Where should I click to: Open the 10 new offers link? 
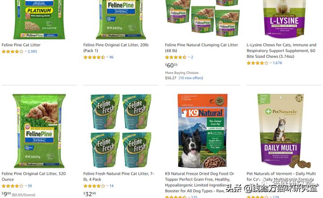point(191,78)
